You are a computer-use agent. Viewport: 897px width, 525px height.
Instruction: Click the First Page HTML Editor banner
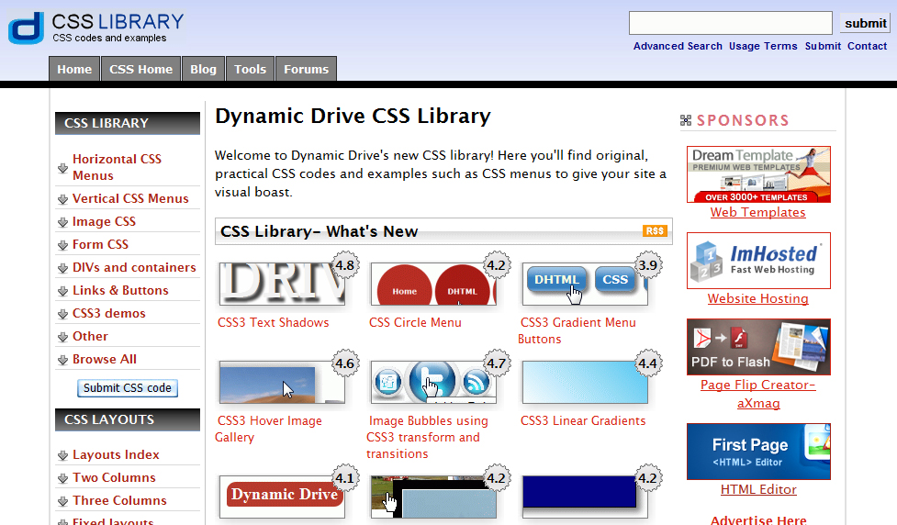pyautogui.click(x=758, y=452)
